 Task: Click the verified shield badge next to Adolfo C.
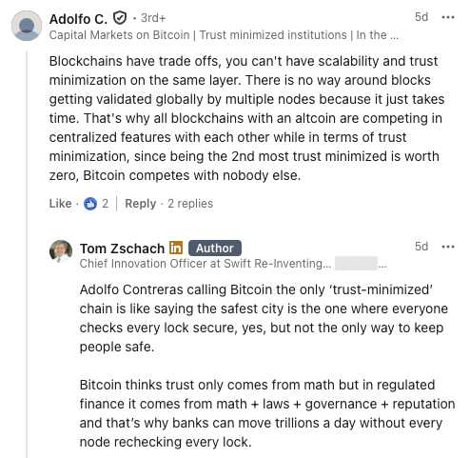point(120,18)
